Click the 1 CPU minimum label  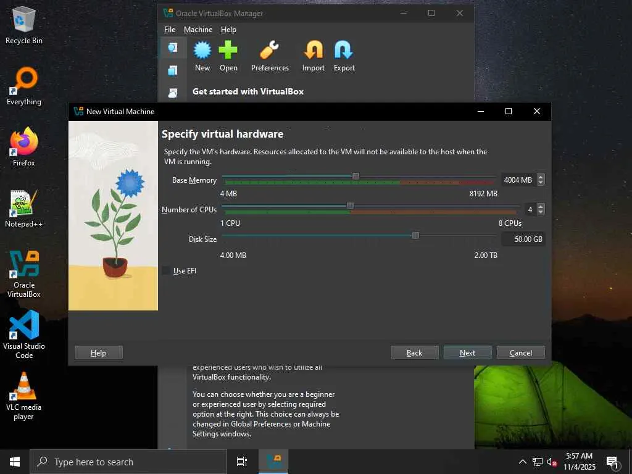pyautogui.click(x=230, y=223)
